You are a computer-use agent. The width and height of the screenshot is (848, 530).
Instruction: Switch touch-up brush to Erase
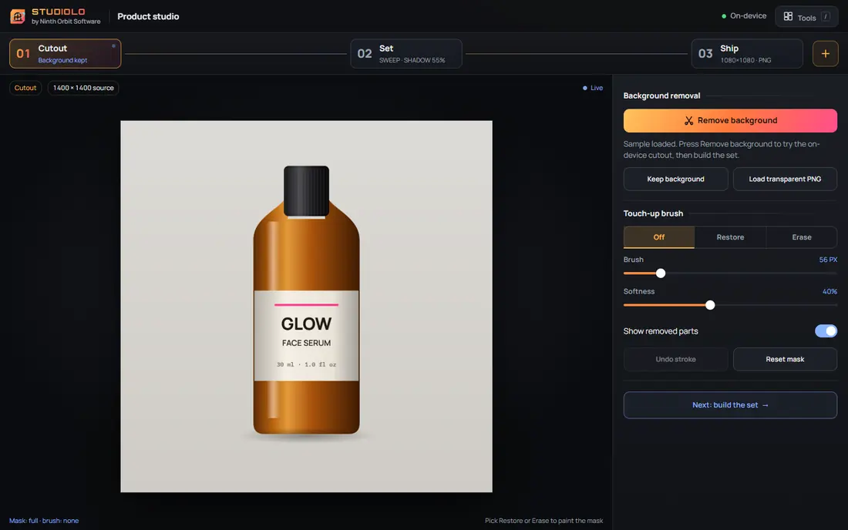(x=802, y=237)
